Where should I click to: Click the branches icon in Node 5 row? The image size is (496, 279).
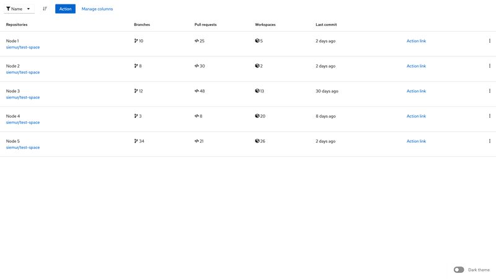(136, 141)
